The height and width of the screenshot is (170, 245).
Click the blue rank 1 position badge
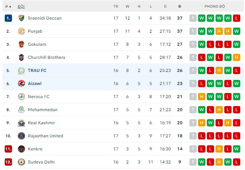tap(8, 18)
